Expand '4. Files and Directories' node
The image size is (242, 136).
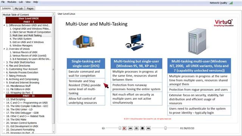(4, 66)
